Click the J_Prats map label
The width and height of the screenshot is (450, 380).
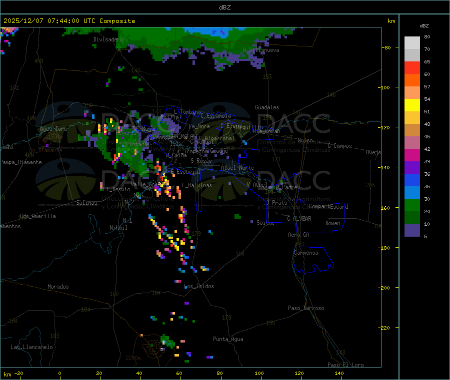[x=276, y=203]
